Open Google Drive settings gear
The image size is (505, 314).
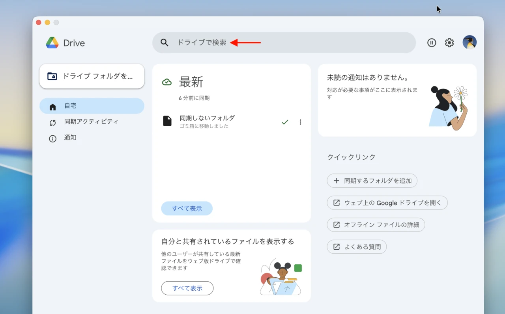(x=449, y=42)
